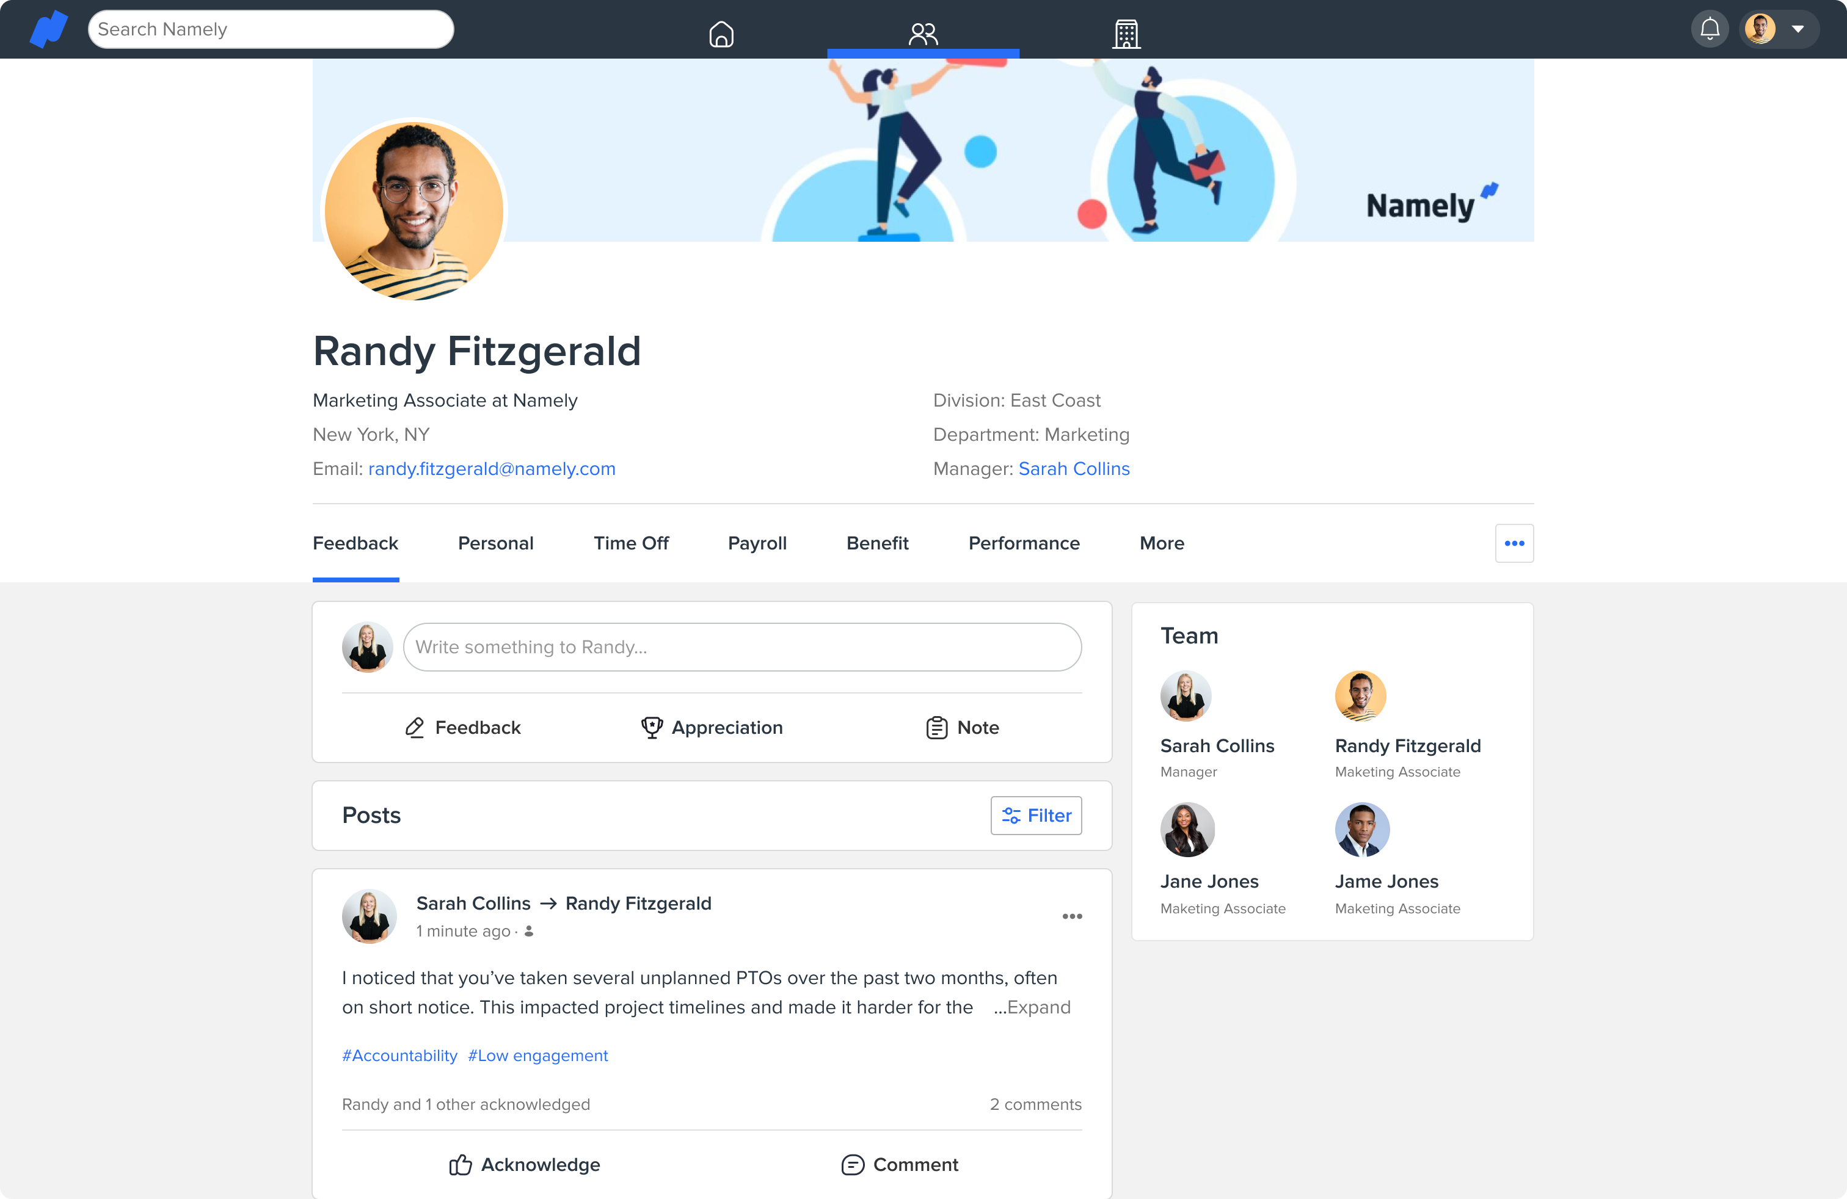
Task: Switch to the Time Off tab
Action: pyautogui.click(x=630, y=543)
